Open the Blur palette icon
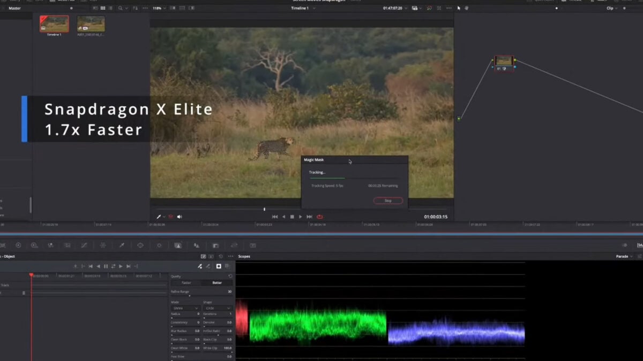 pyautogui.click(x=196, y=245)
